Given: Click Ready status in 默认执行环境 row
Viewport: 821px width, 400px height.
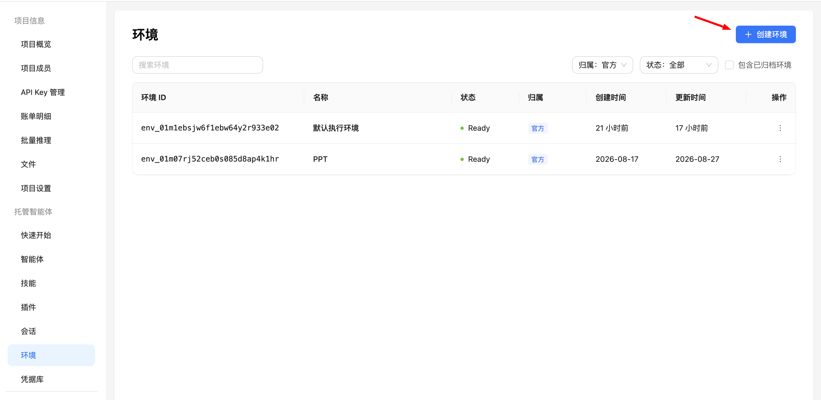Looking at the screenshot, I should click(475, 128).
